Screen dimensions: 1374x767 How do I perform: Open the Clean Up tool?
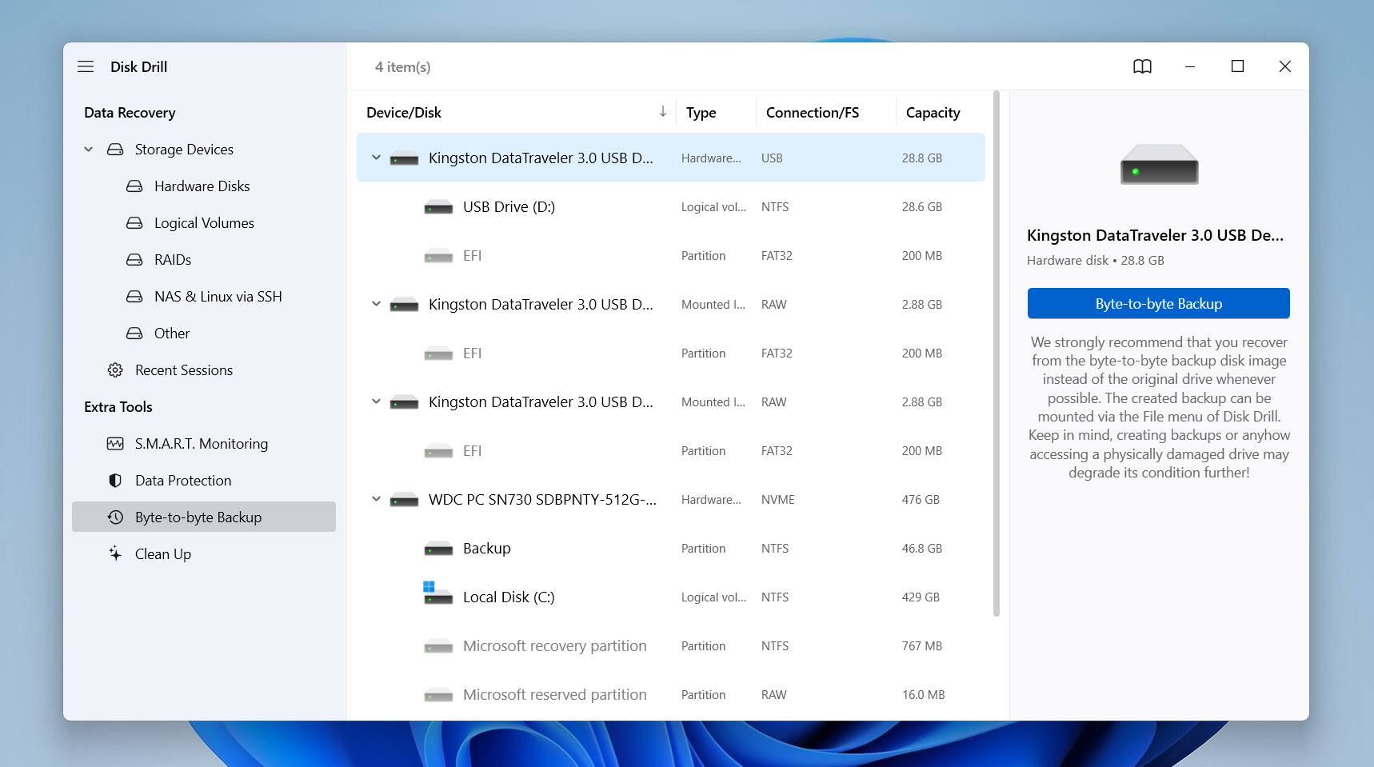coord(163,554)
